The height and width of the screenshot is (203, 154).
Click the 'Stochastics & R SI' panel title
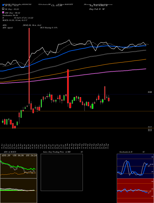click(132, 152)
